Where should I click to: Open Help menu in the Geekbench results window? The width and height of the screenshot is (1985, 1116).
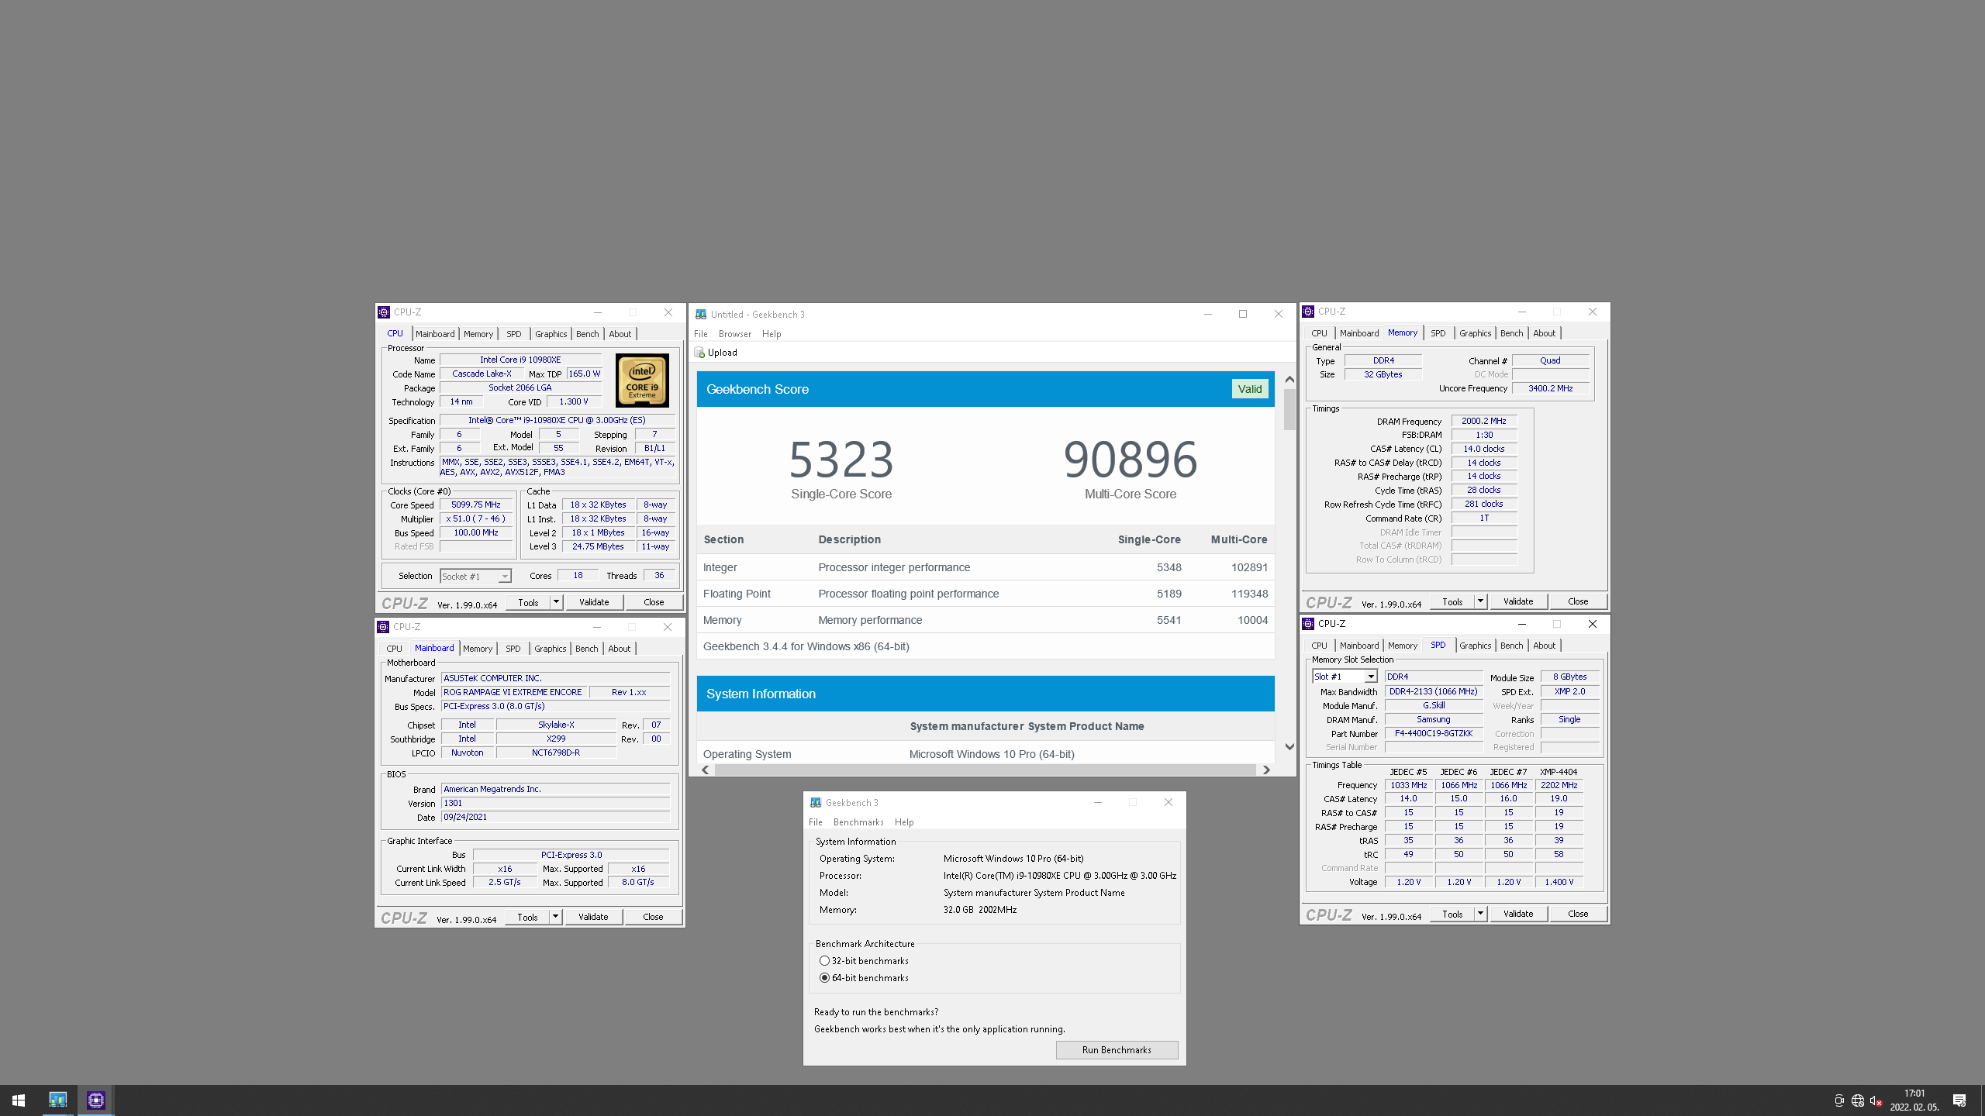point(772,334)
